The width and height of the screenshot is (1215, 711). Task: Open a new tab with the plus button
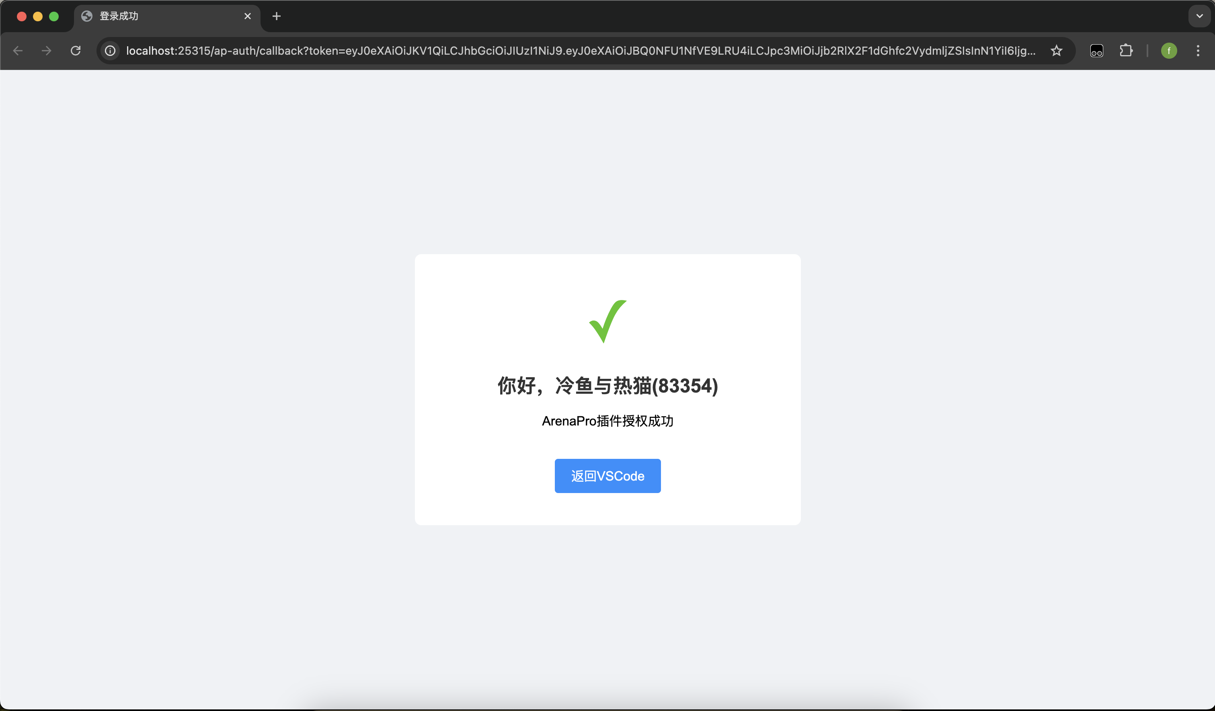click(x=276, y=16)
